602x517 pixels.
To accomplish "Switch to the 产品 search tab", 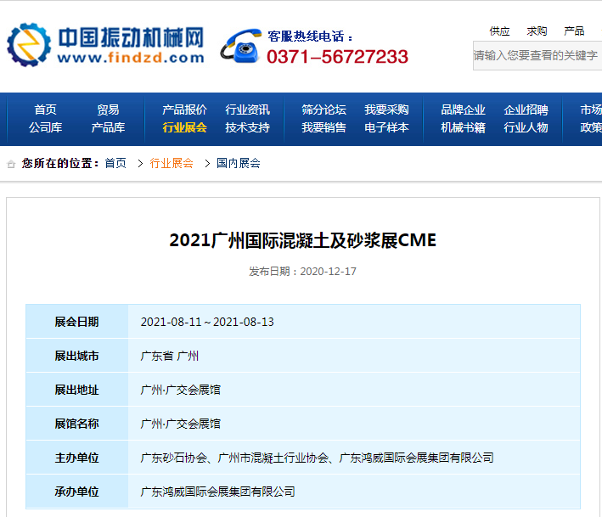I will click(574, 31).
